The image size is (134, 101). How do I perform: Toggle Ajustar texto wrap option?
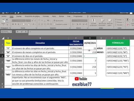pyautogui.click(x=59, y=21)
